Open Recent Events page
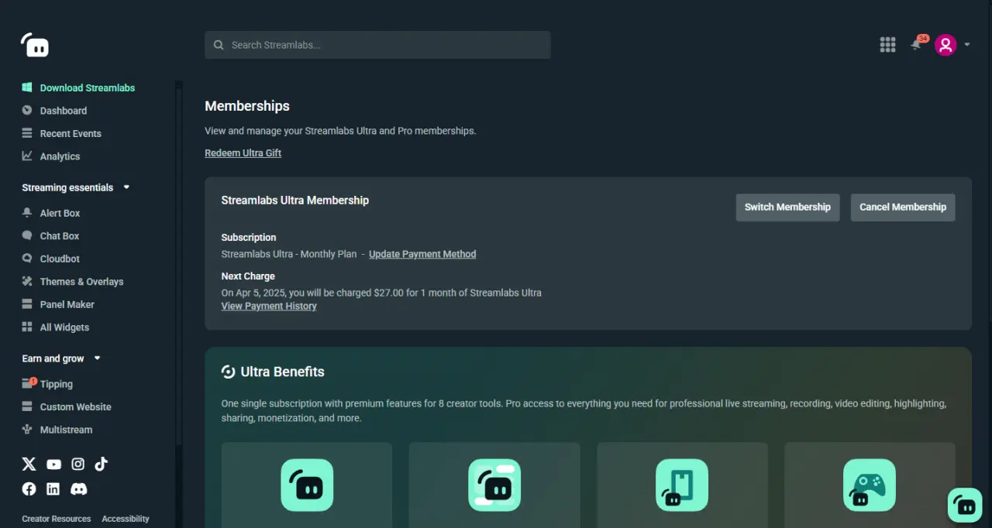Image resolution: width=992 pixels, height=528 pixels. [x=71, y=133]
